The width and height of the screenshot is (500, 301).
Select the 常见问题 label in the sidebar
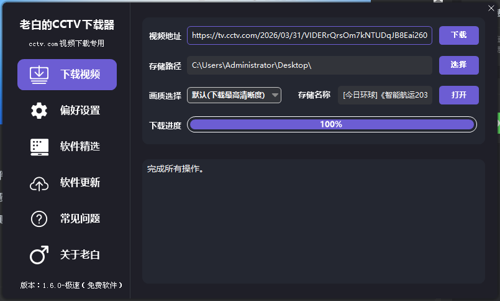click(80, 219)
